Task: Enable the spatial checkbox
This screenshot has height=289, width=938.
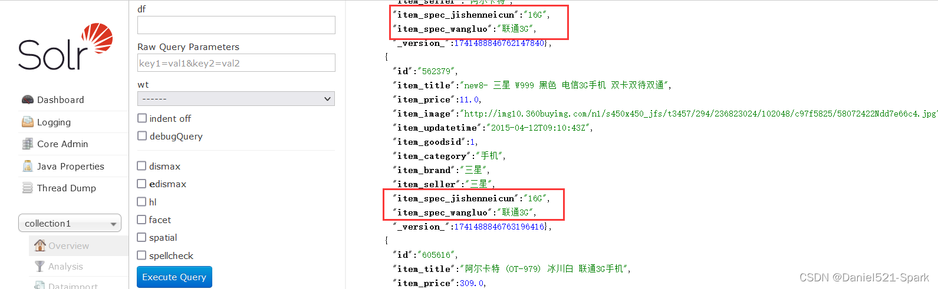Action: pos(142,237)
